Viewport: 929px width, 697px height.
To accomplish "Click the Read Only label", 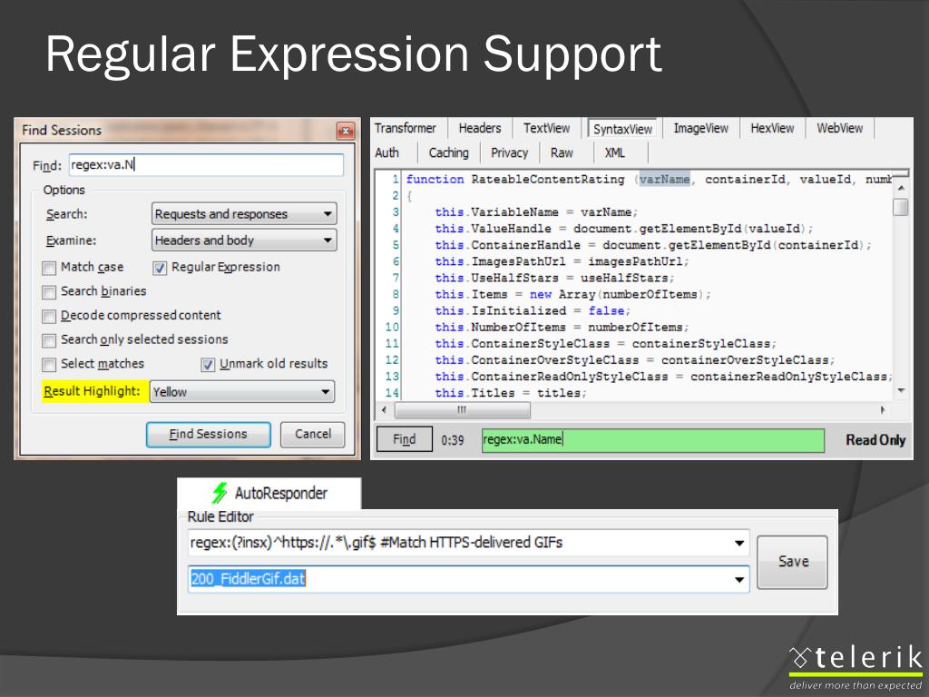I will click(x=875, y=440).
